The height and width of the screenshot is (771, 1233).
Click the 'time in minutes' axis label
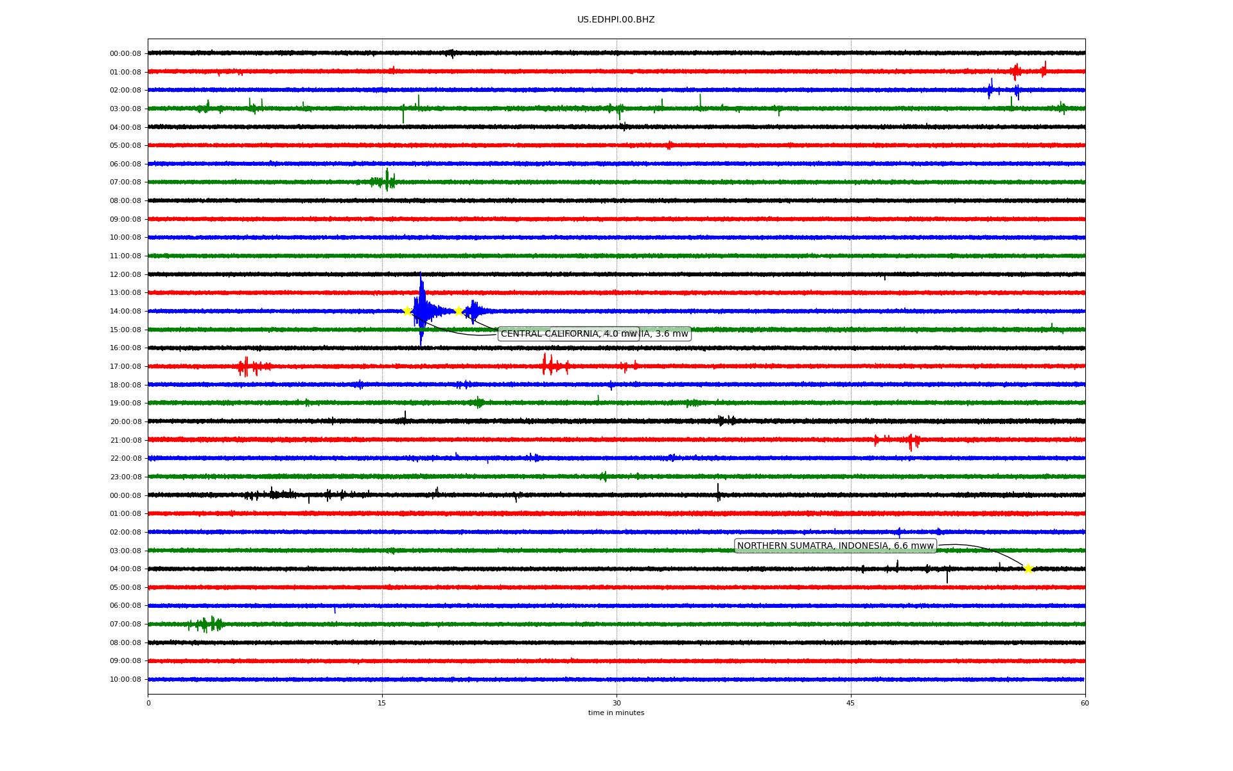615,713
